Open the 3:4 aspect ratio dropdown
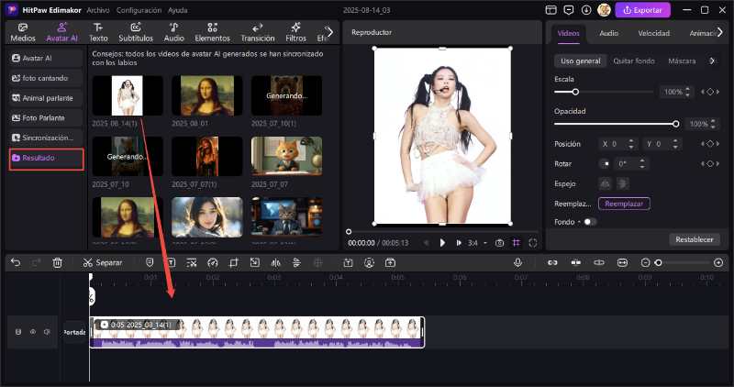Image resolution: width=734 pixels, height=387 pixels. (x=477, y=243)
